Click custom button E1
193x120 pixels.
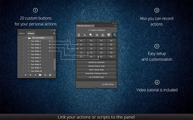click(x=81, y=57)
